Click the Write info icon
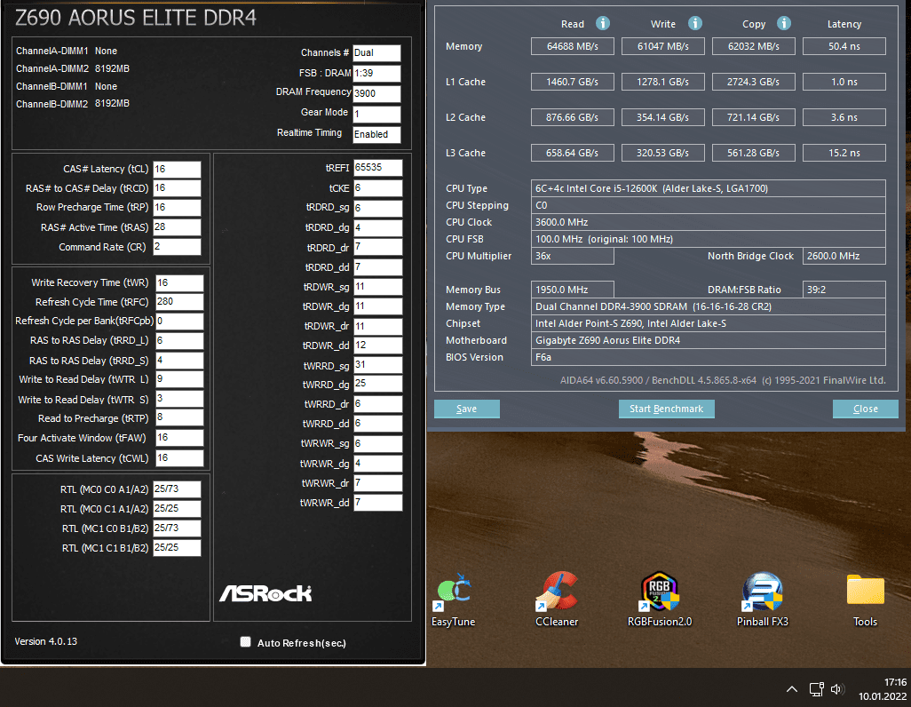The image size is (911, 707). point(695,23)
